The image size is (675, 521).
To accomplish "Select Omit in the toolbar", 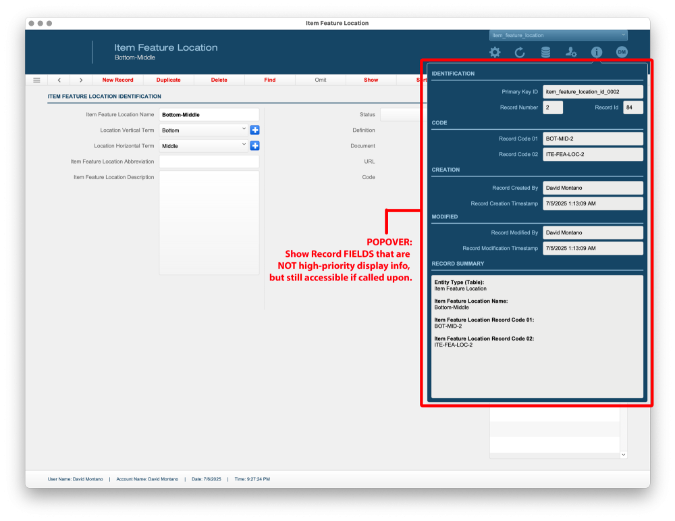I will (x=320, y=80).
